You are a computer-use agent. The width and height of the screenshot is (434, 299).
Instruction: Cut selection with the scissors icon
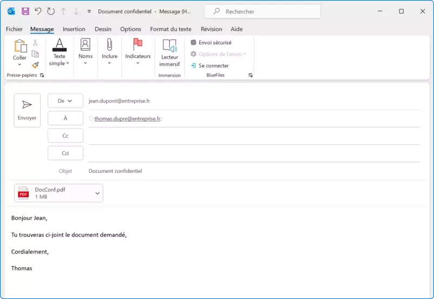[x=35, y=43]
